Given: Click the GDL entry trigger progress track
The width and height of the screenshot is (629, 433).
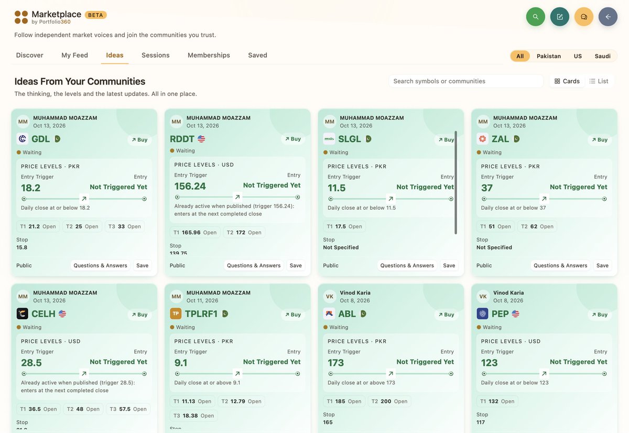Looking at the screenshot, I should (84, 199).
